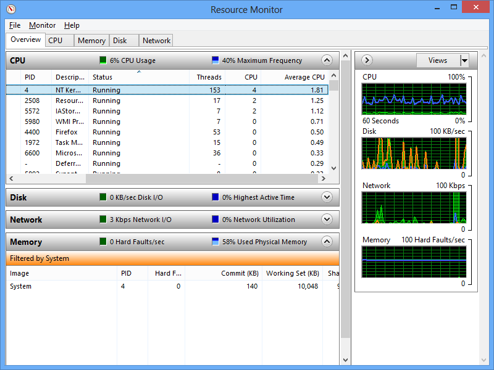This screenshot has height=370, width=494.
Task: Click the main pane scroll down arrow
Action: coord(346,360)
